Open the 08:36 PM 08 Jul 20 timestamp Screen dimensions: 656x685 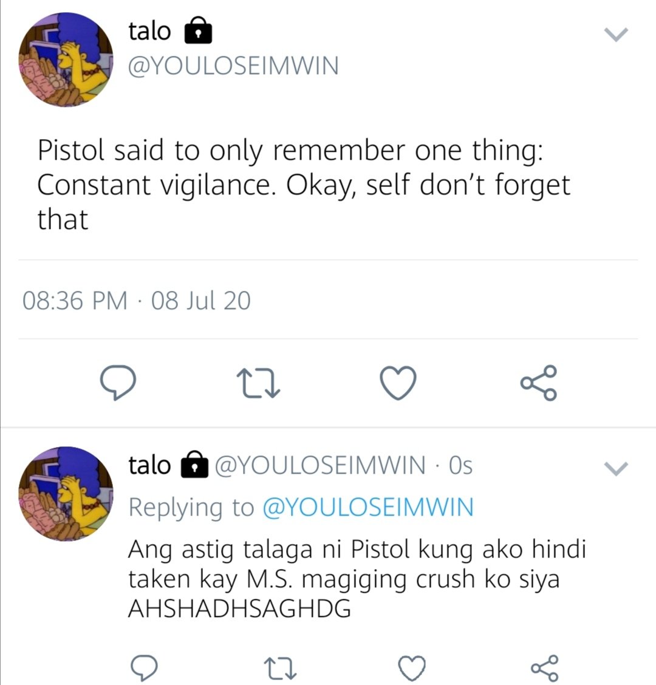pos(136,301)
